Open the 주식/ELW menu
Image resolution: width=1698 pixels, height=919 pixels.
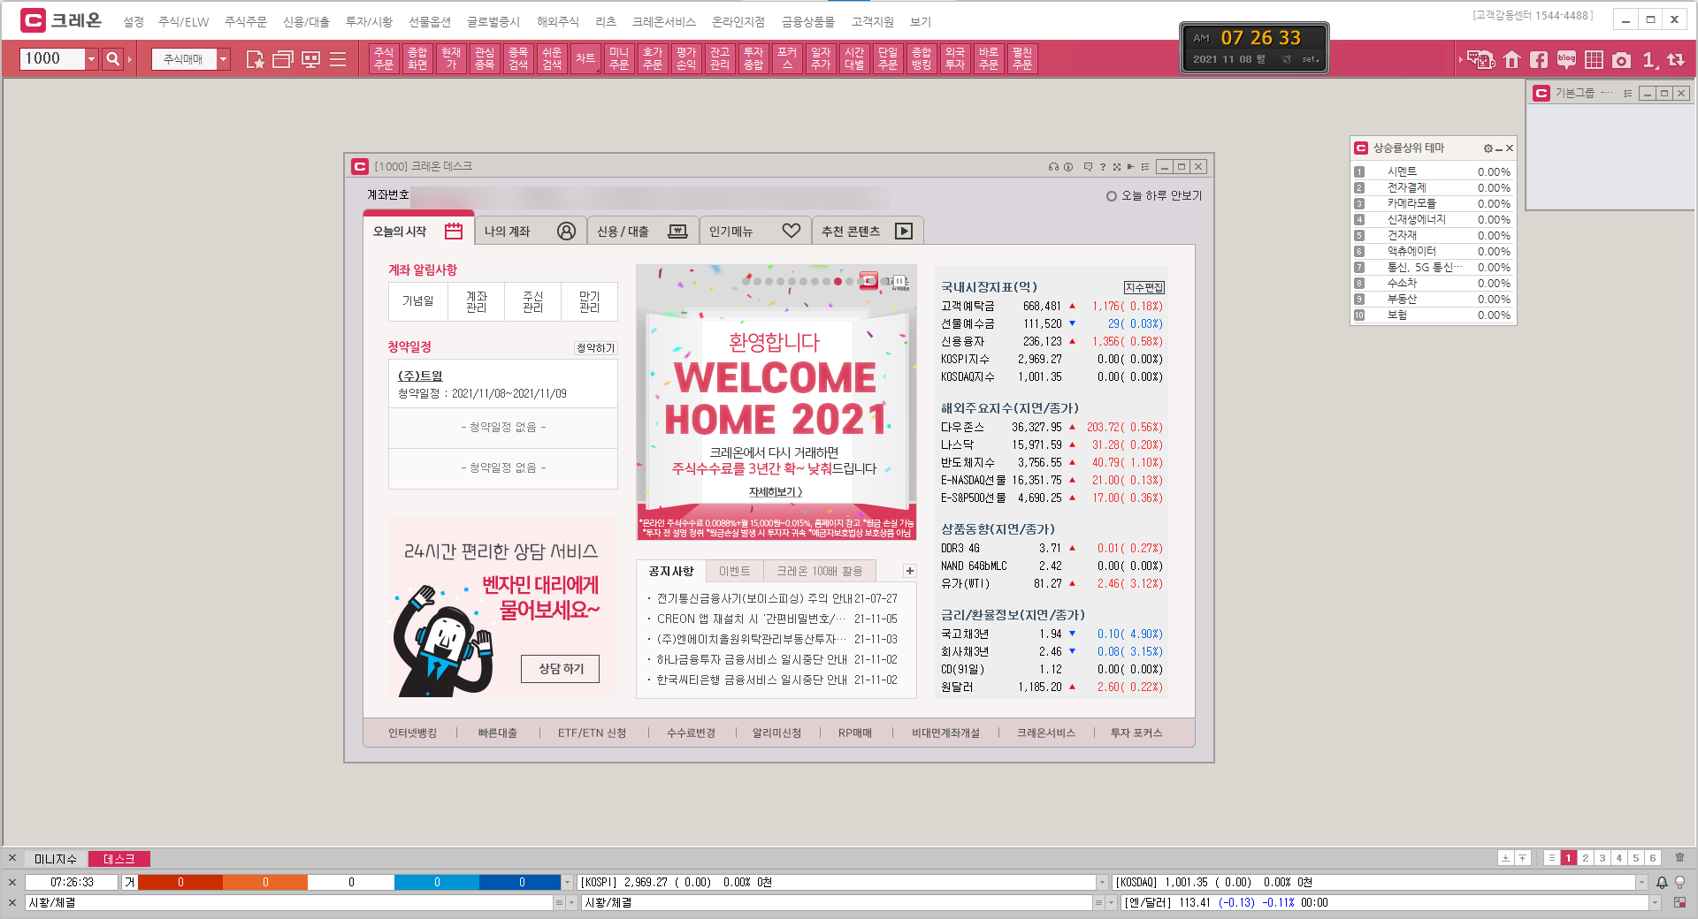click(x=184, y=21)
